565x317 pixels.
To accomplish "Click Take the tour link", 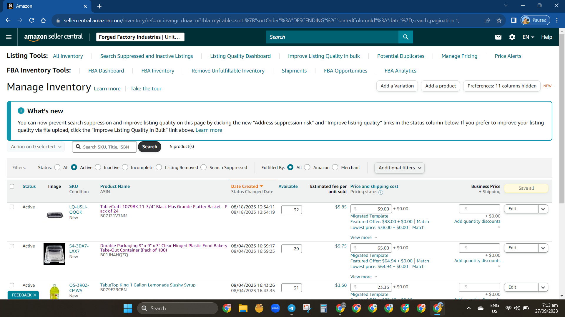I will (146, 89).
